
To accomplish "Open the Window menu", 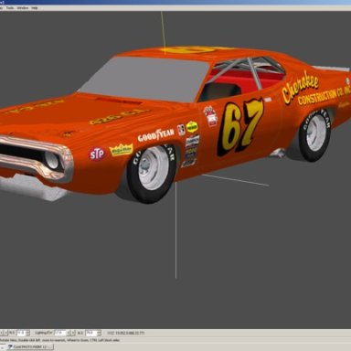I will pos(23,8).
